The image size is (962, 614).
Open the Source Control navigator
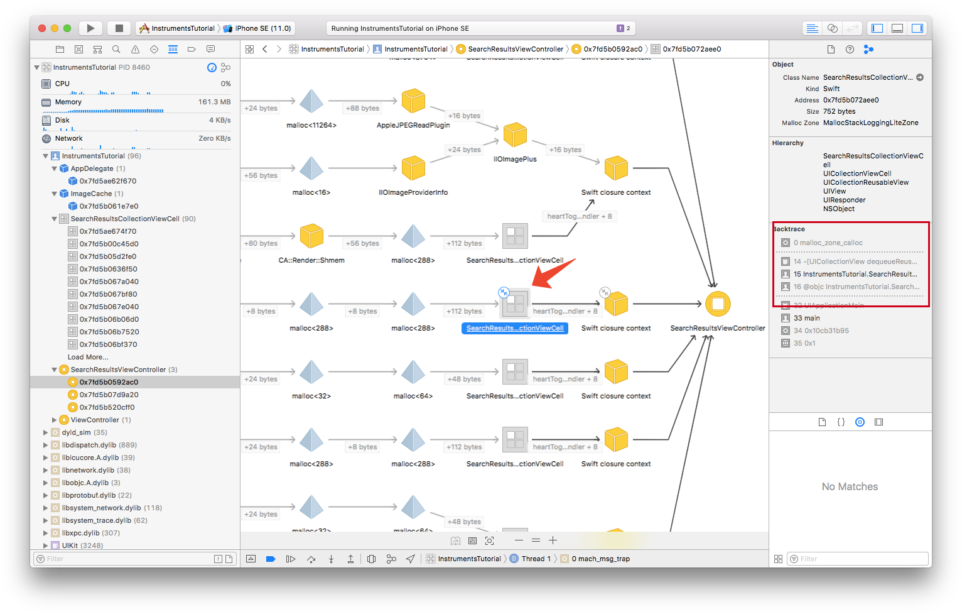(78, 49)
